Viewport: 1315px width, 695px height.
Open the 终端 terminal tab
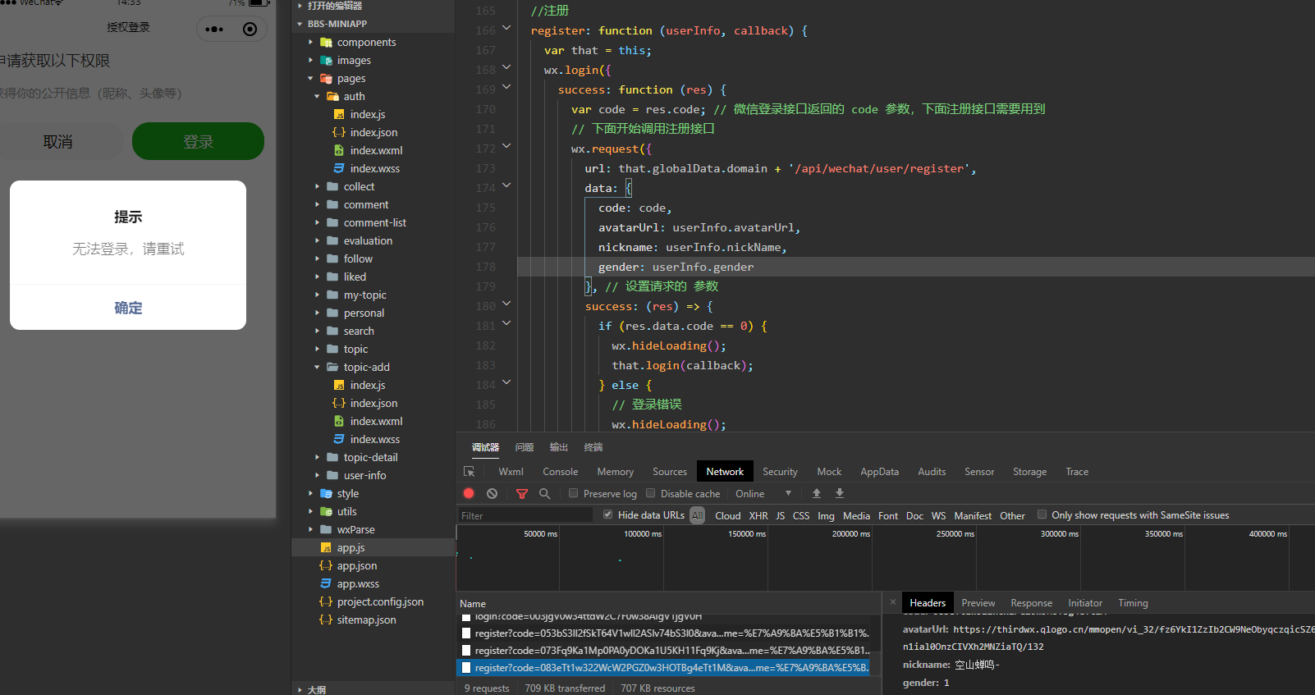coord(593,447)
